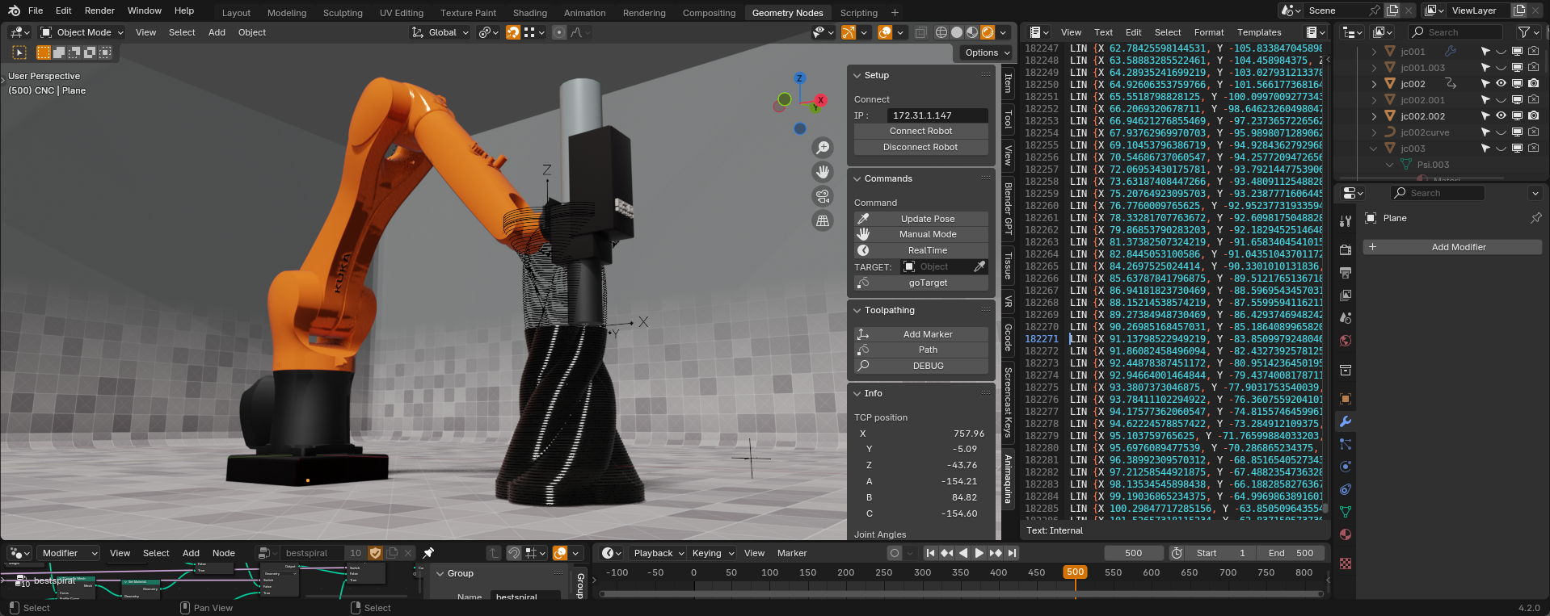Open outliner filter dropdown
The image size is (1550, 616).
[x=1527, y=32]
